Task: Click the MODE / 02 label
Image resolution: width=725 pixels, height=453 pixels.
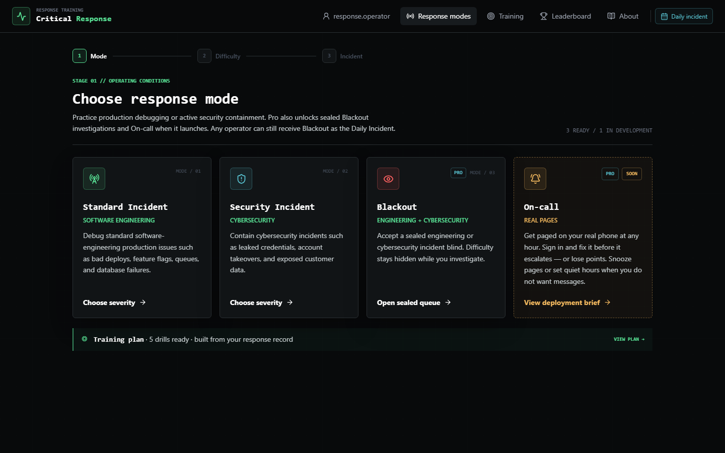Action: [x=335, y=171]
